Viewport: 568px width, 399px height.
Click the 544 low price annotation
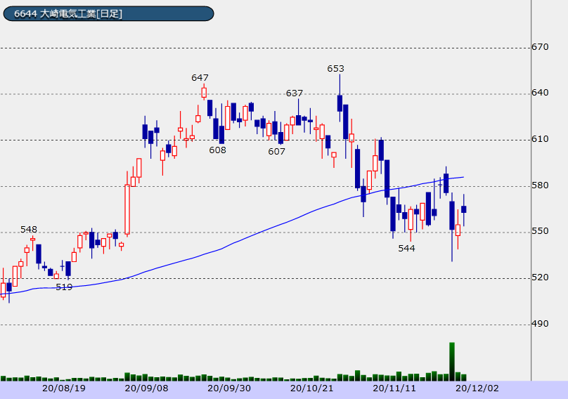(406, 249)
